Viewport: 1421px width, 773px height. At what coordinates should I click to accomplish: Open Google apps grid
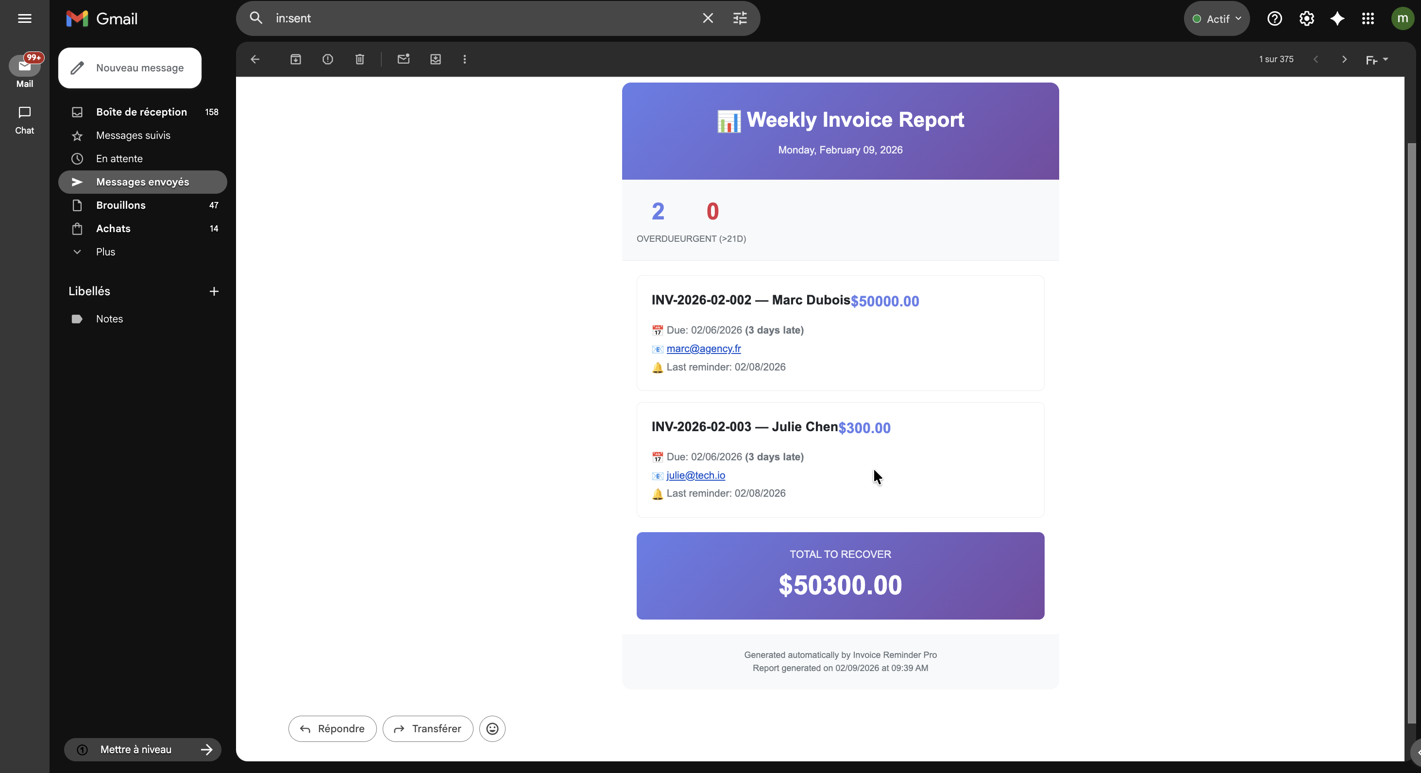(x=1368, y=19)
